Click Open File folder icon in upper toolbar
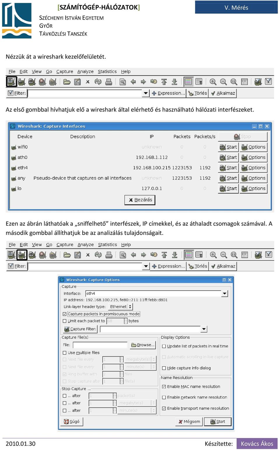The height and width of the screenshot is (450, 280). click(67, 82)
